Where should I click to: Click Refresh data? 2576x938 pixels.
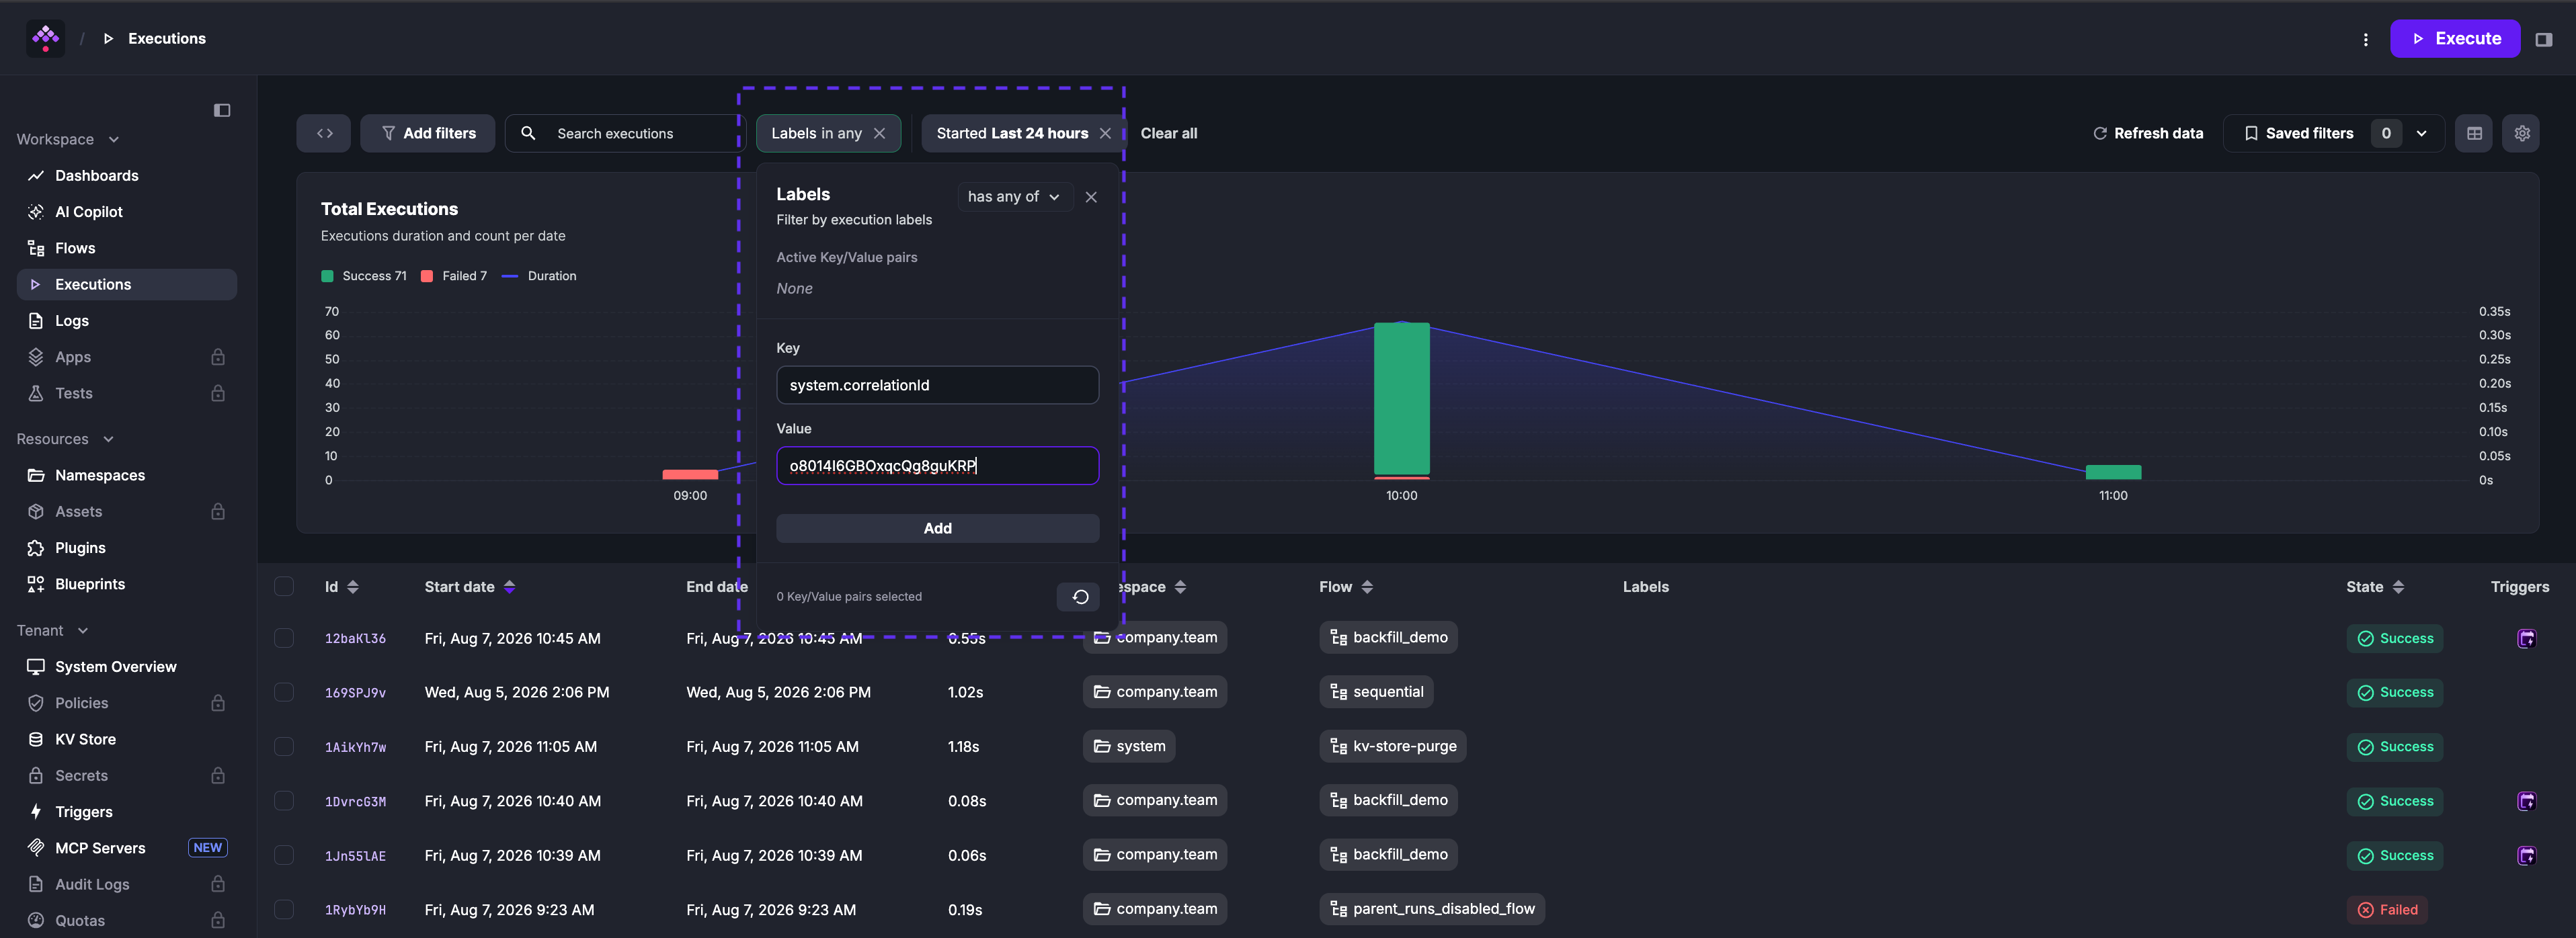[2147, 133]
